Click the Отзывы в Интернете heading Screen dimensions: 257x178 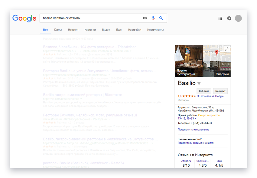195,155
